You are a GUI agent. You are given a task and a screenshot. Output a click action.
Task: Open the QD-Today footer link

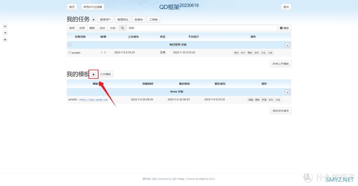(x=178, y=179)
